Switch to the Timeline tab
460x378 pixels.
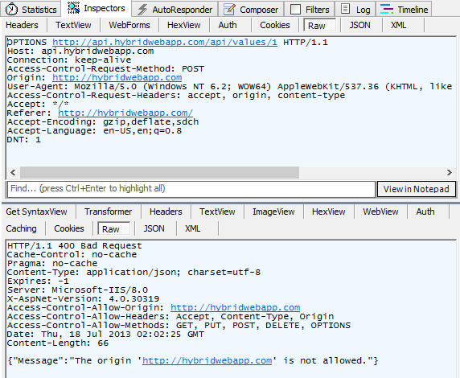click(404, 10)
